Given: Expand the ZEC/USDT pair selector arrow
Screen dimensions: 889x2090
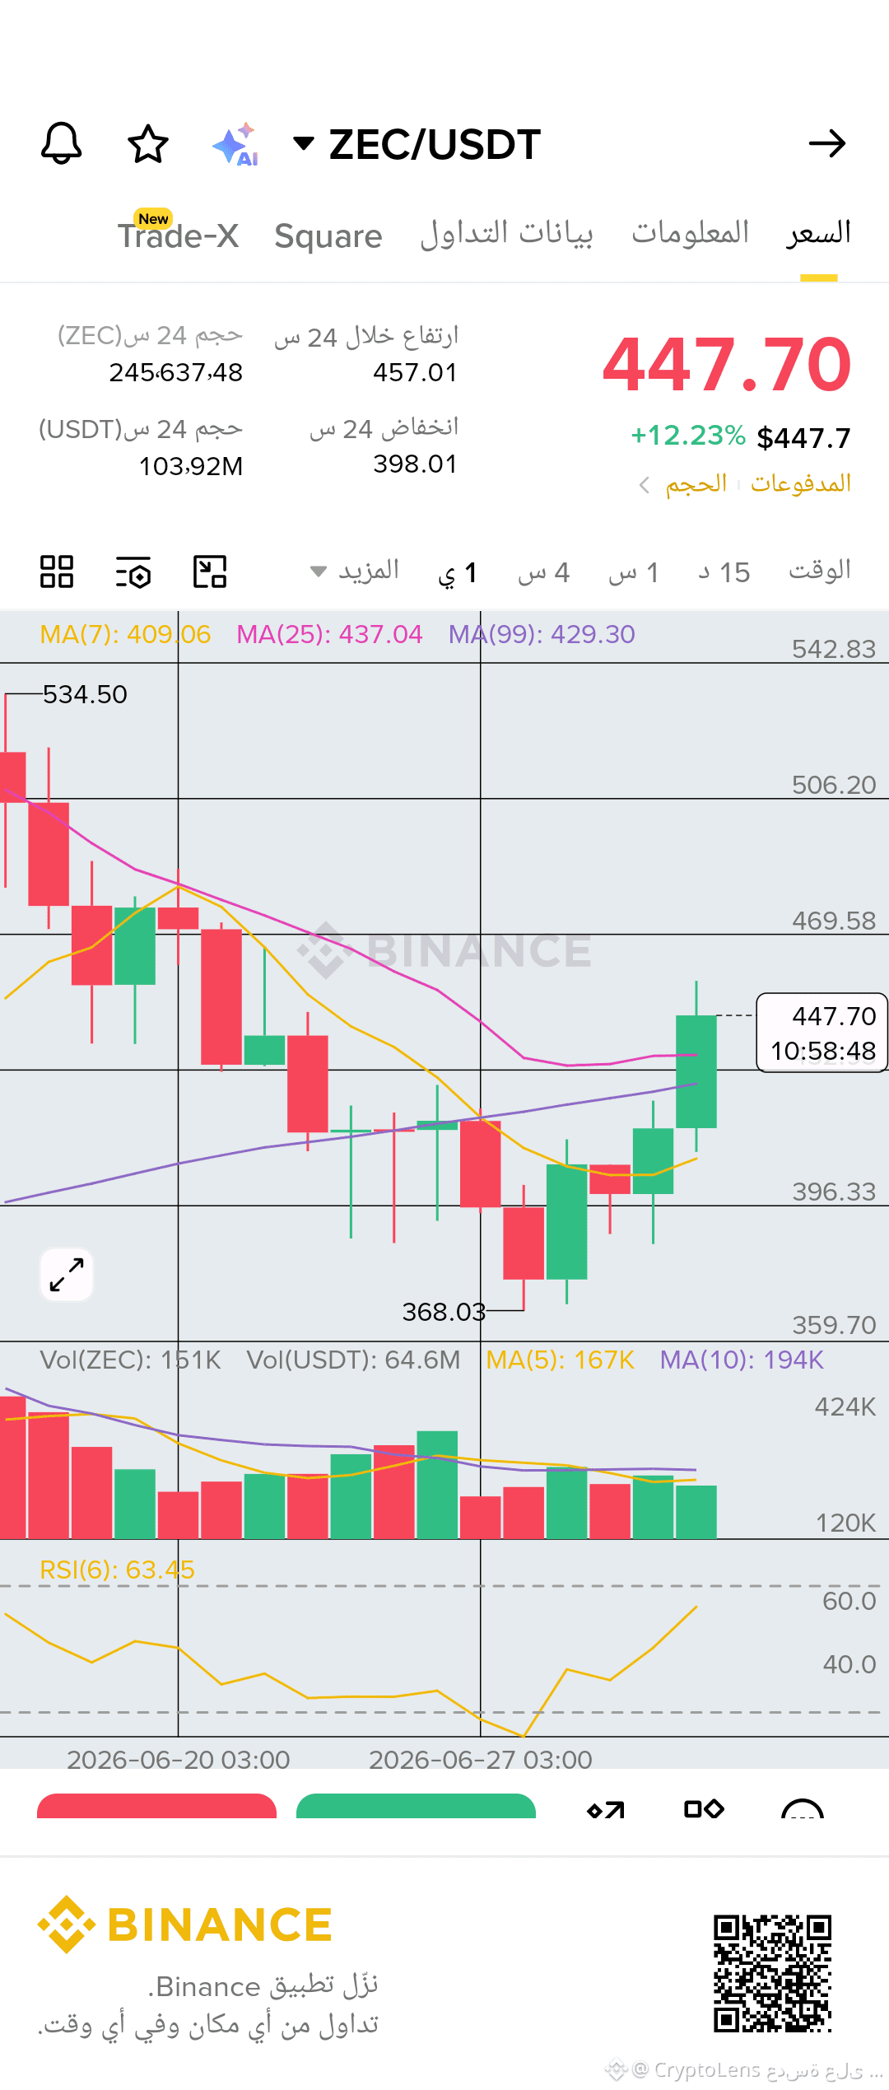Looking at the screenshot, I should [303, 144].
